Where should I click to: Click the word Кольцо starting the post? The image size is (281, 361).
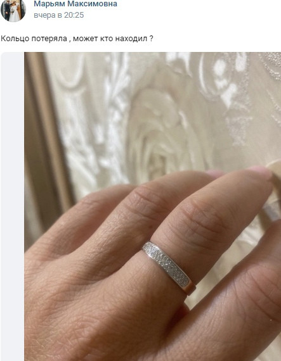15,39
